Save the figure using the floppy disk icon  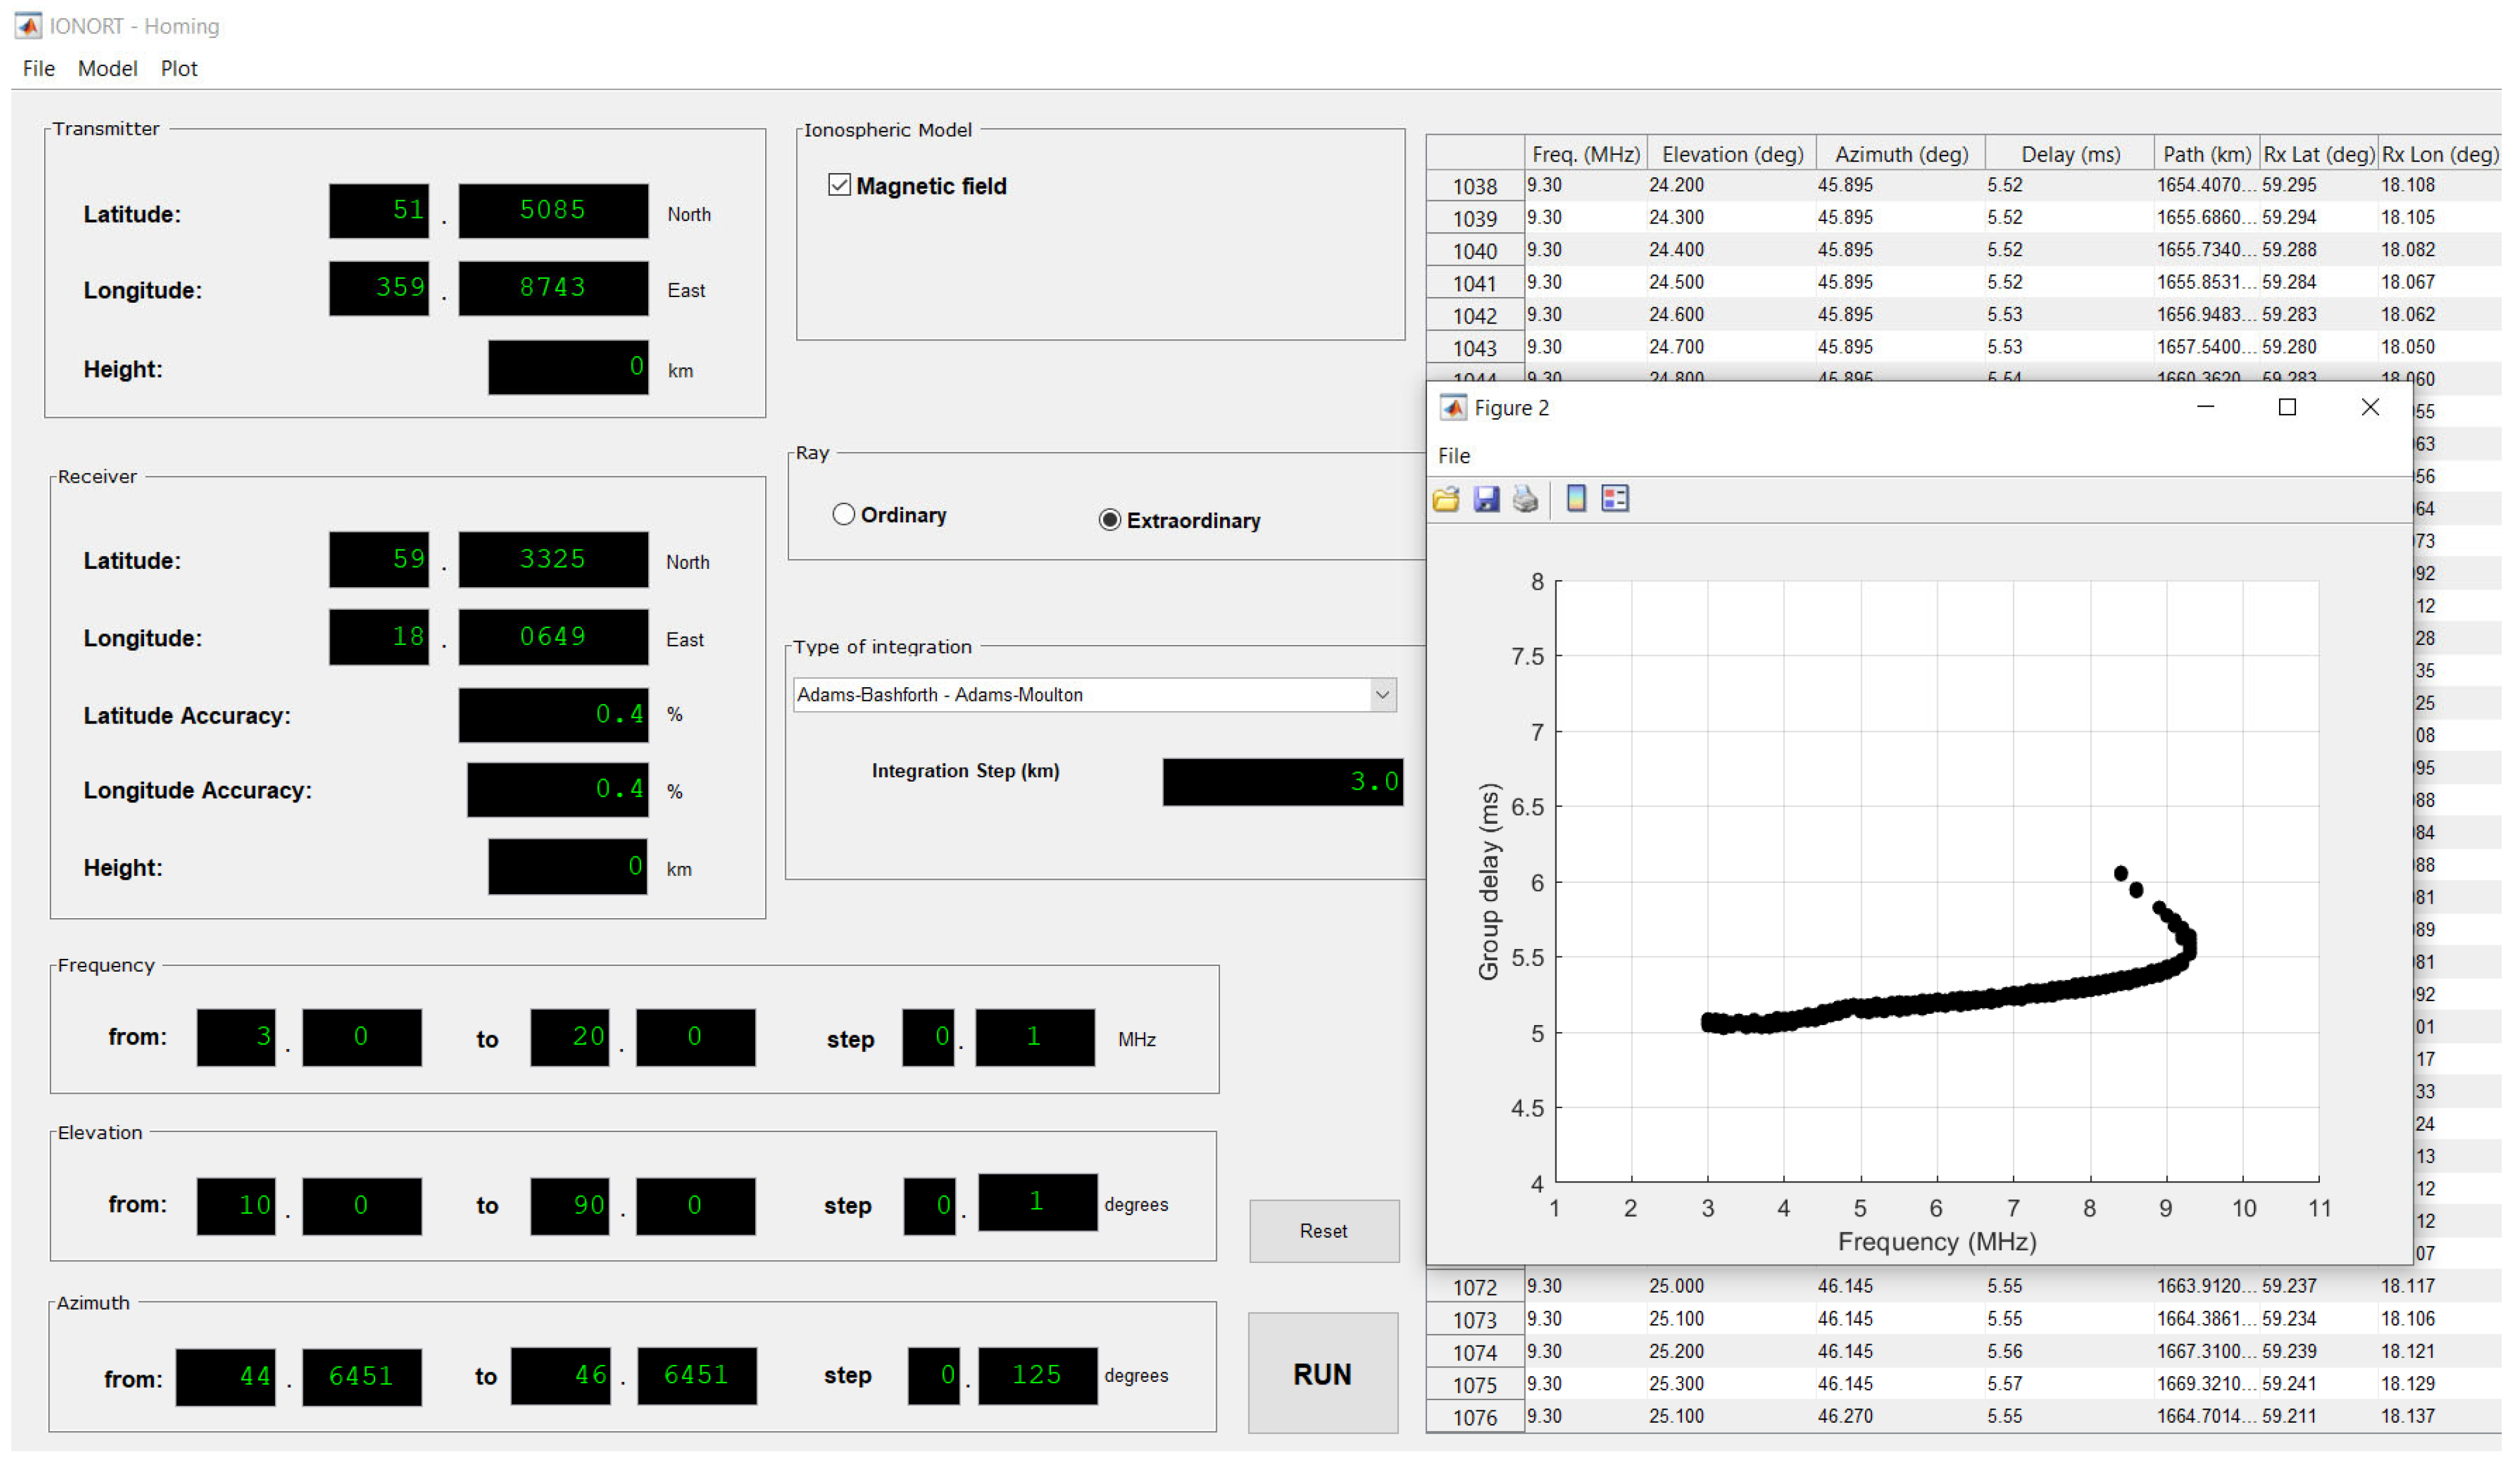1486,498
